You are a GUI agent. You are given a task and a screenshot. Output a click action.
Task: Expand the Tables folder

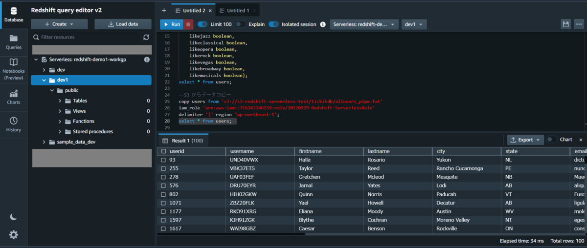60,101
